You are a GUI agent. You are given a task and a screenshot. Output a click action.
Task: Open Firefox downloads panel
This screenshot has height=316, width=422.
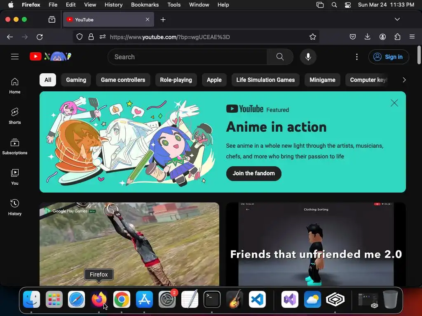(367, 37)
